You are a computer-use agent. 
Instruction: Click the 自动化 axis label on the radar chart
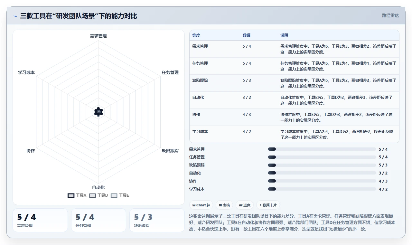tap(98, 187)
